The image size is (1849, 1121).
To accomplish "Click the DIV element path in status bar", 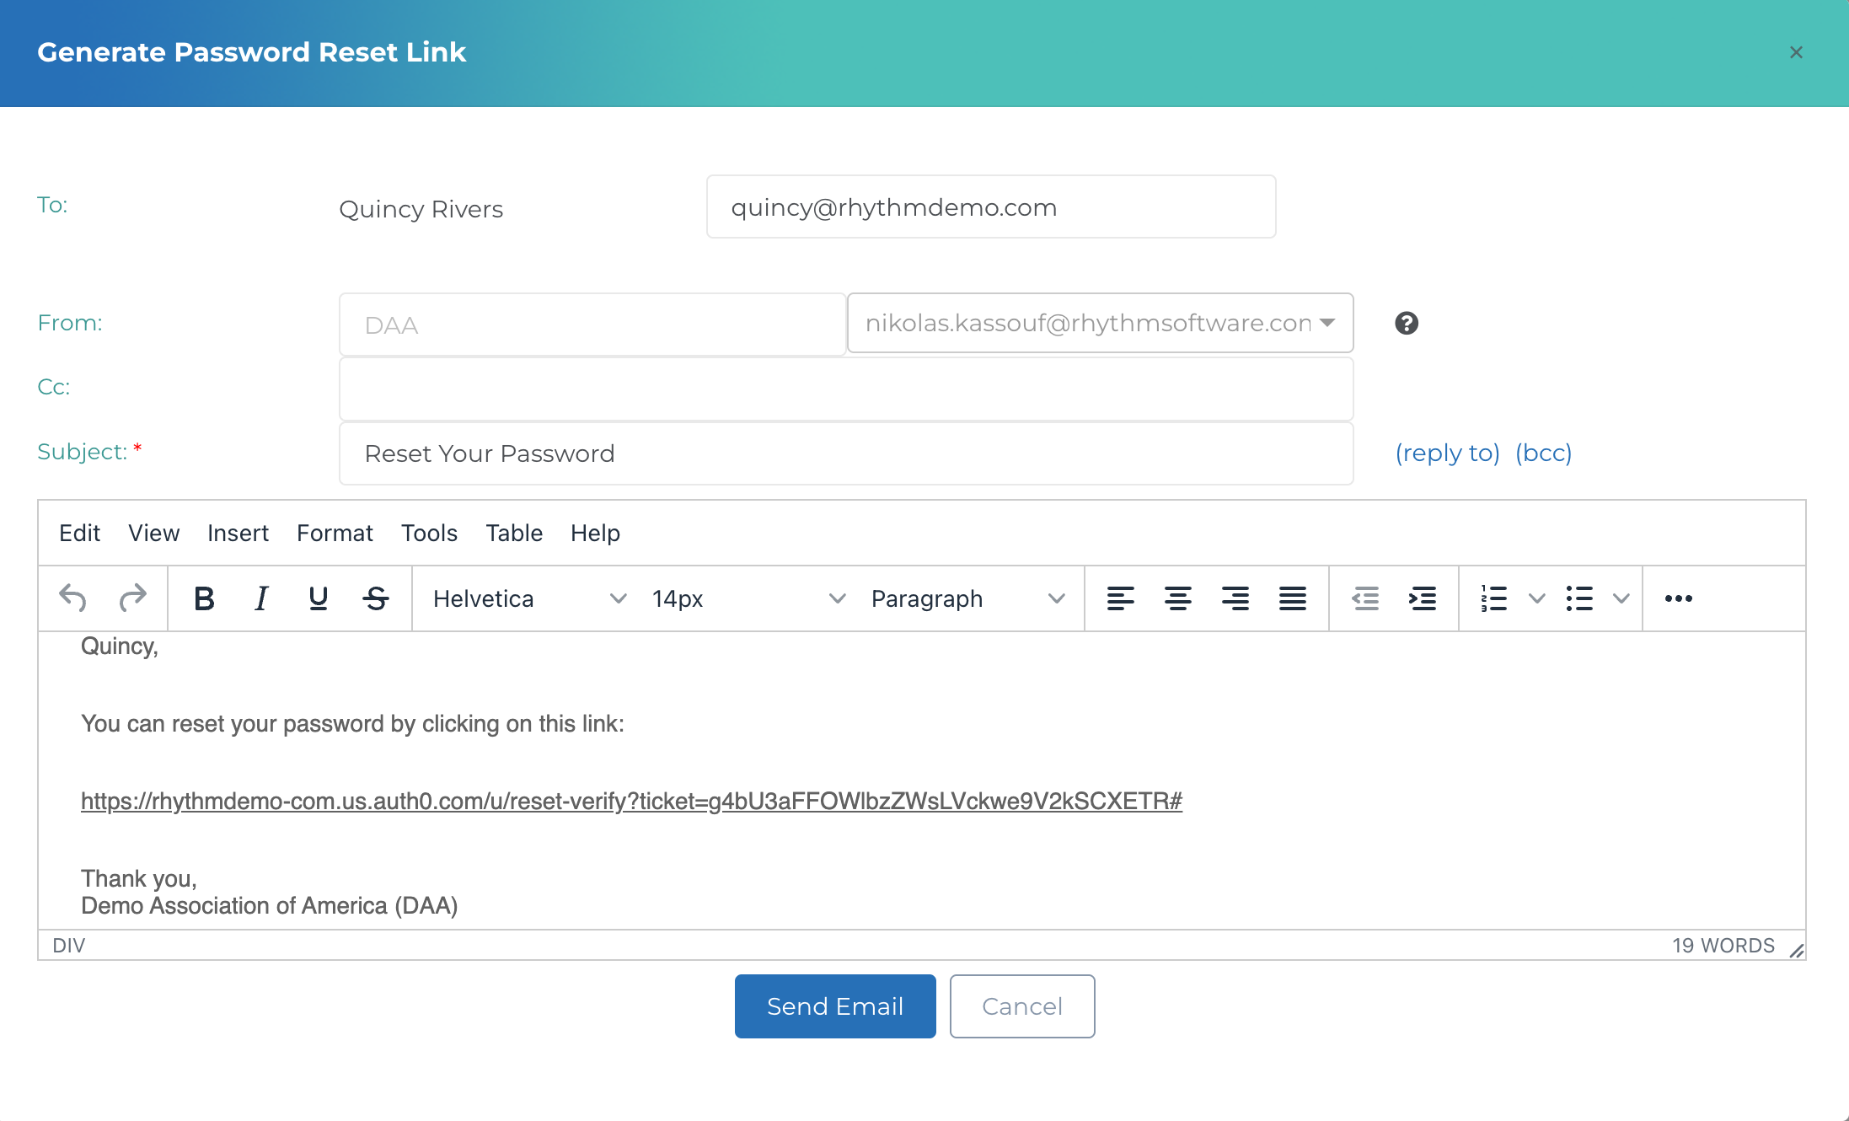I will point(69,945).
